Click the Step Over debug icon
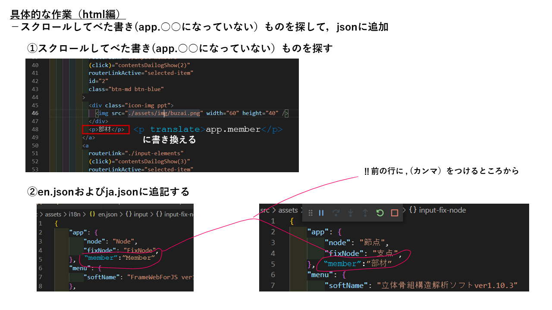This screenshot has height=310, width=552. pos(337,212)
